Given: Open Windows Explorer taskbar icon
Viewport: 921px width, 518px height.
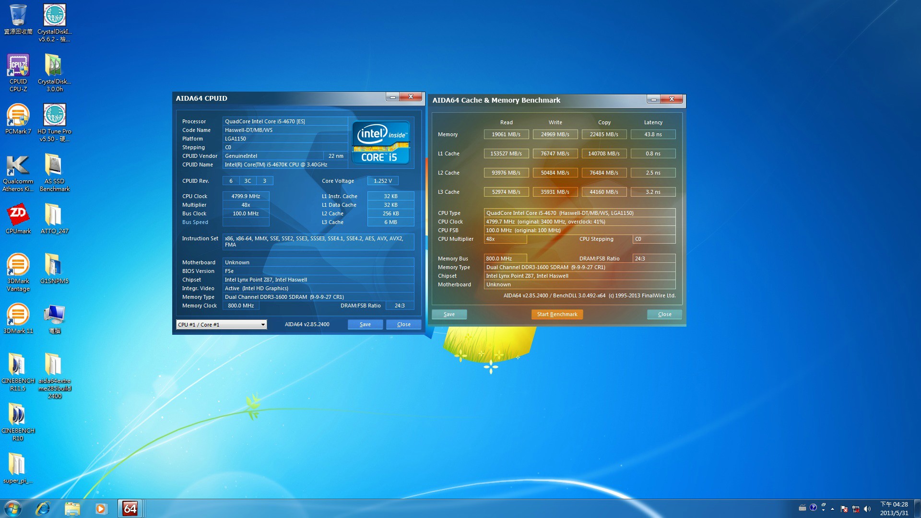Looking at the screenshot, I should click(72, 508).
